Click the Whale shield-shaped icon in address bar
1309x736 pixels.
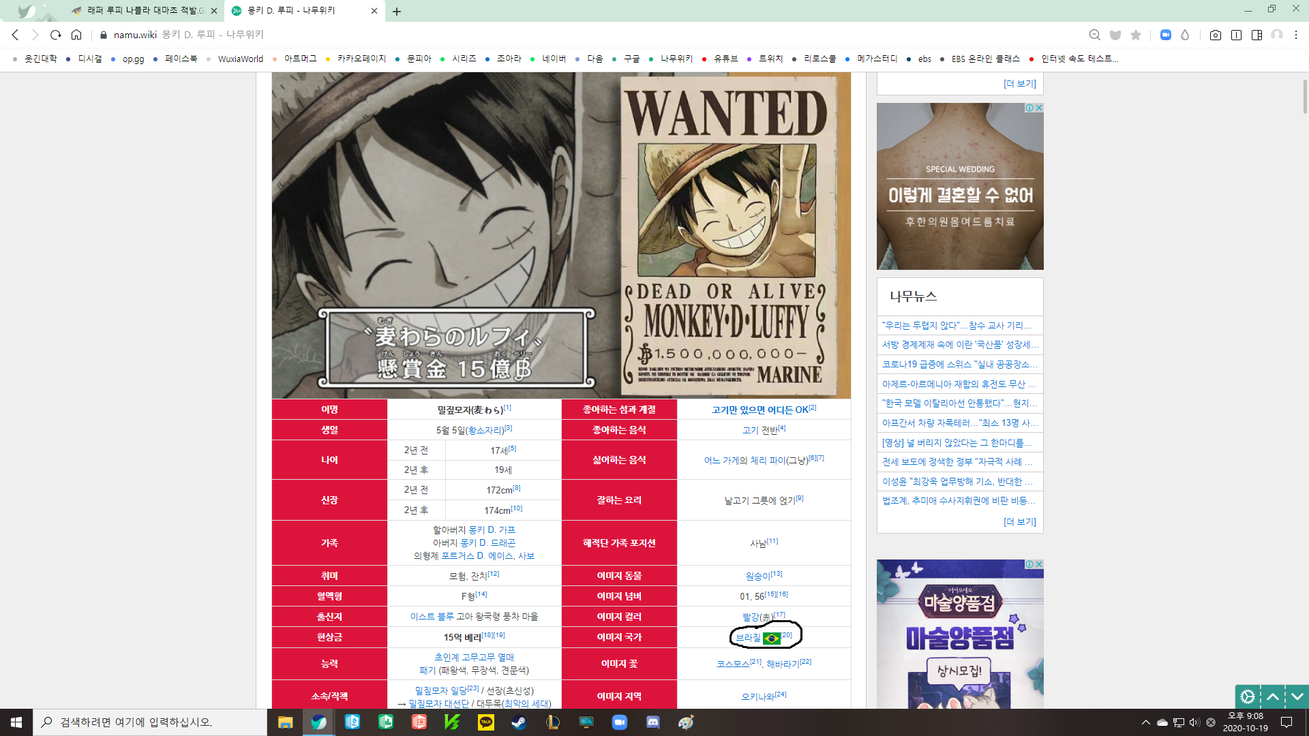click(1115, 35)
